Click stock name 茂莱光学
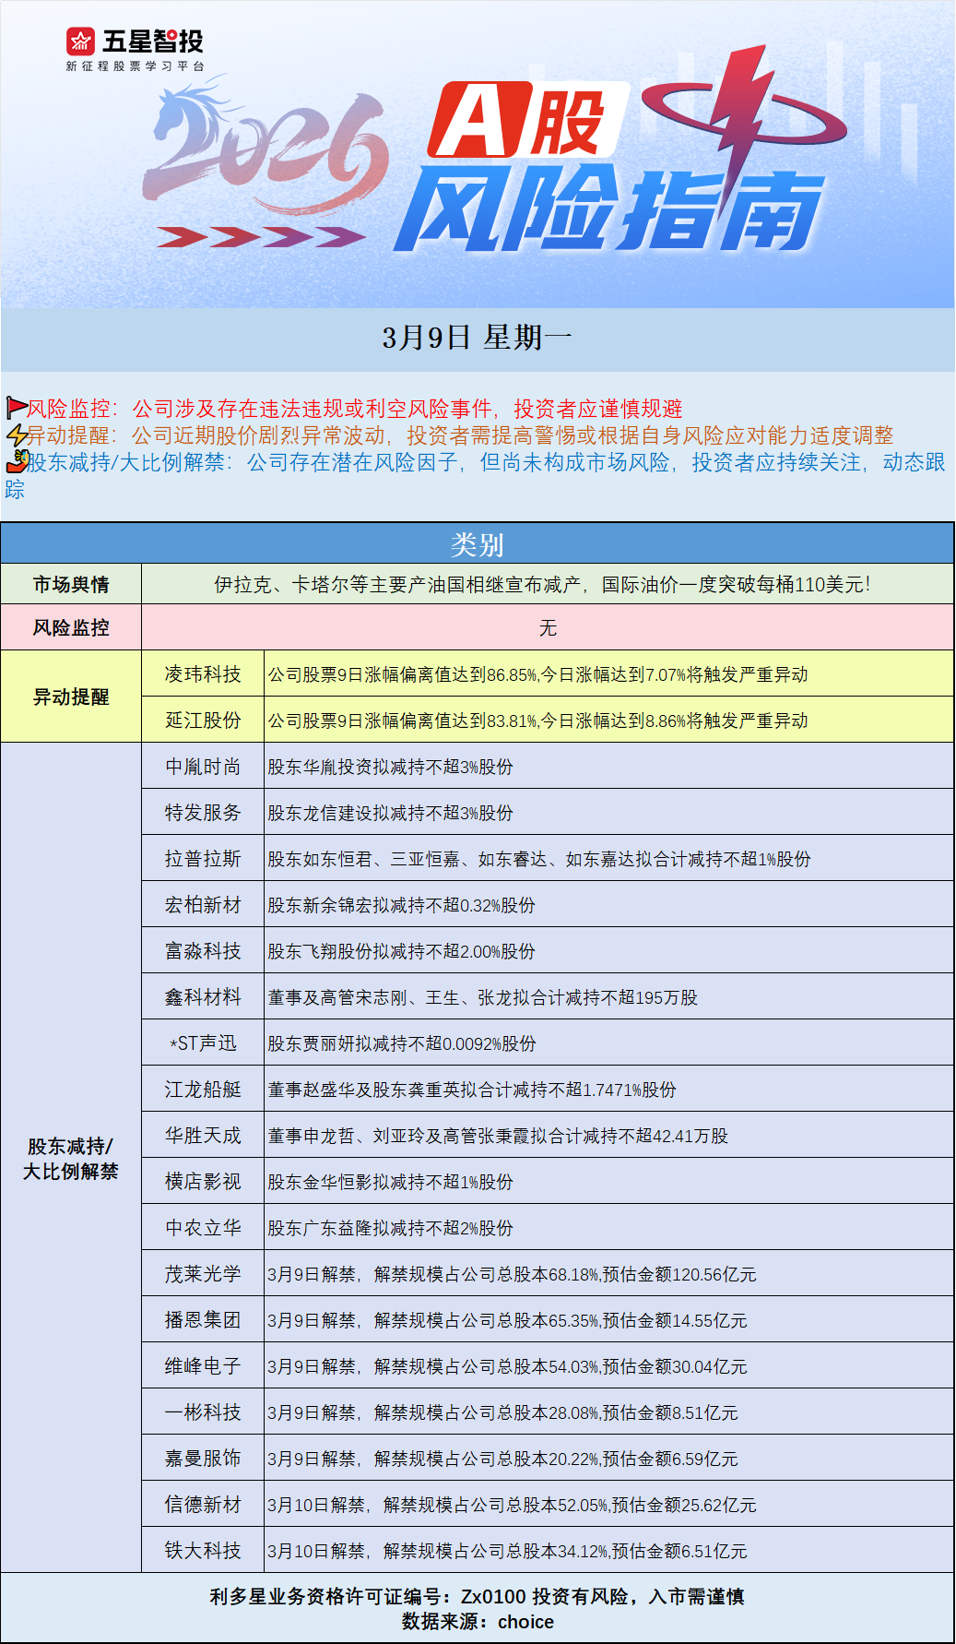 pyautogui.click(x=203, y=1274)
